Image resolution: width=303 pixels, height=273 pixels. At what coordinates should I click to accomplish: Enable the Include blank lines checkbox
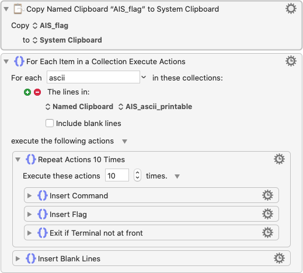[x=50, y=123]
